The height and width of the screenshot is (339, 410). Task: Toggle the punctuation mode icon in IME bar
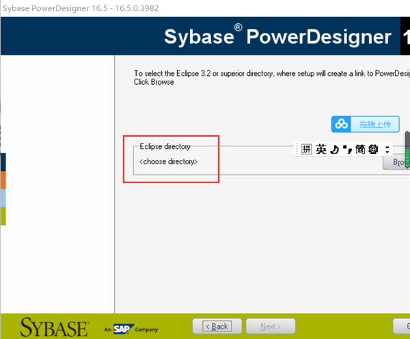point(346,148)
